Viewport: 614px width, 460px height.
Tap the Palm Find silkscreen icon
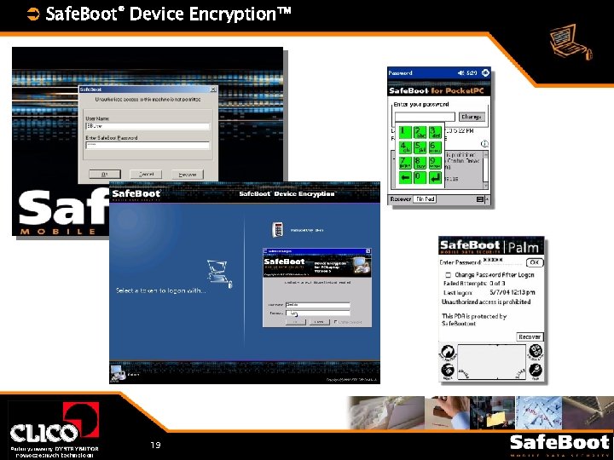(536, 371)
